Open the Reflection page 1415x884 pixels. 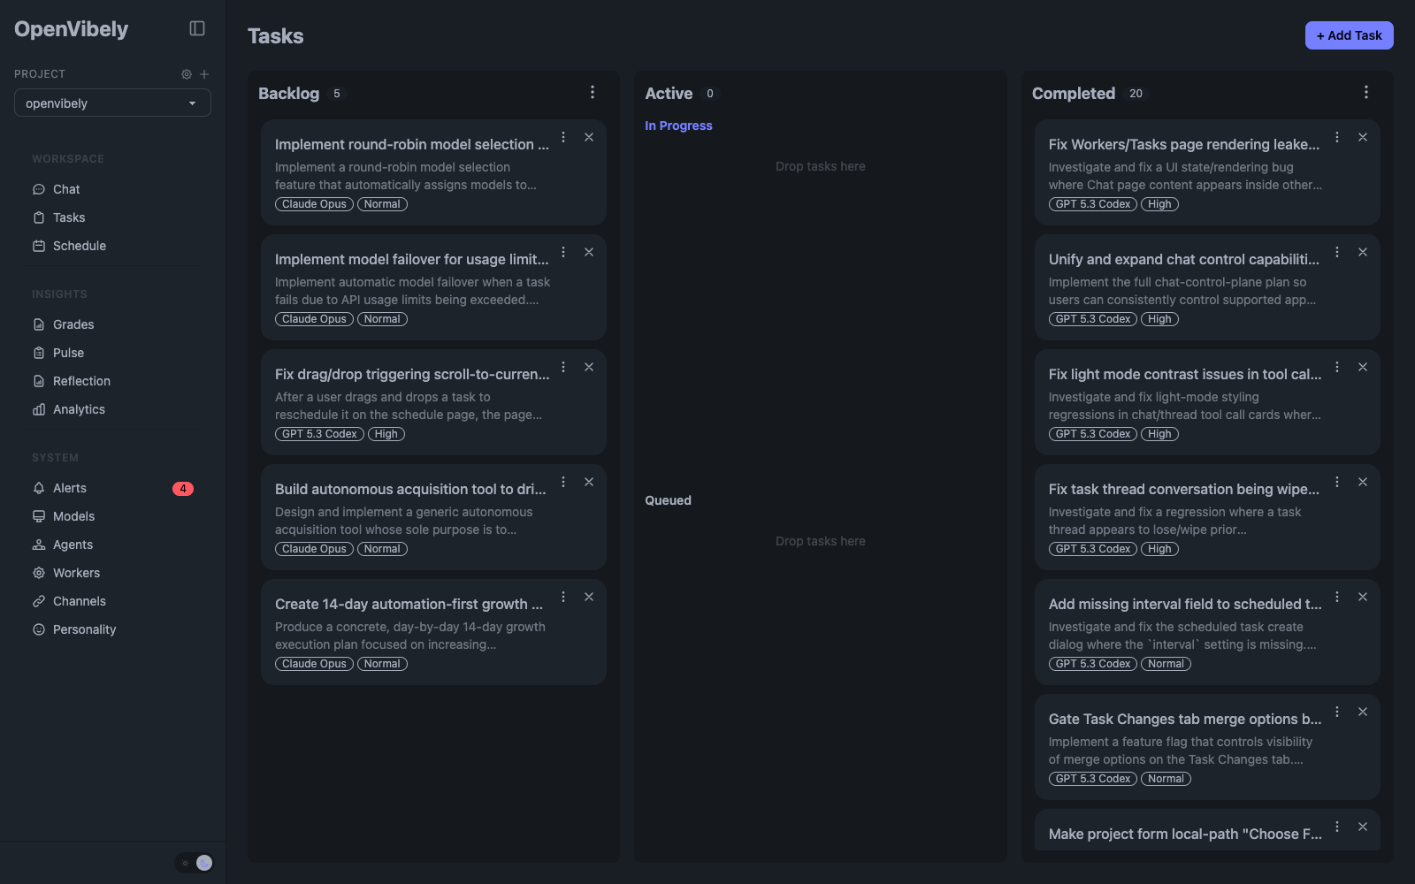point(81,381)
